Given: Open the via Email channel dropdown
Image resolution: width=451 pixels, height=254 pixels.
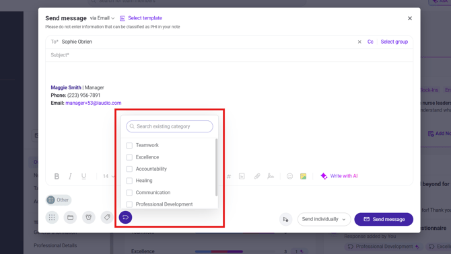Looking at the screenshot, I should pos(102,18).
